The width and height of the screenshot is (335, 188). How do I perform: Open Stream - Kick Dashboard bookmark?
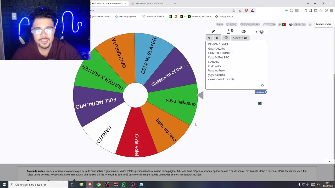(x=200, y=16)
